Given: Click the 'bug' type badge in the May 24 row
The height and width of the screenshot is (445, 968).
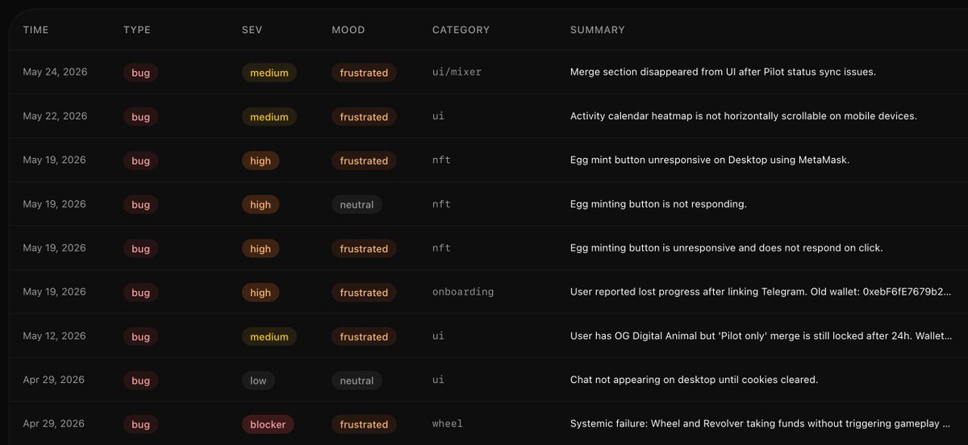Looking at the screenshot, I should (x=141, y=73).
